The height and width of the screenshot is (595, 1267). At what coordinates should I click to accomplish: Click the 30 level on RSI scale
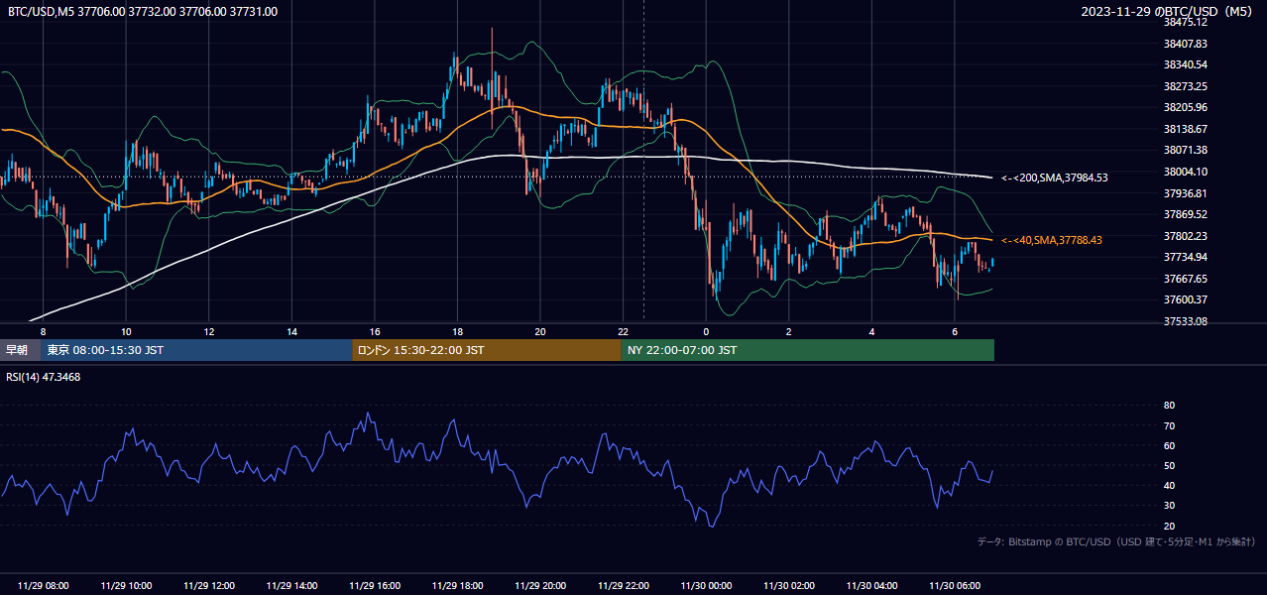pyautogui.click(x=1169, y=506)
